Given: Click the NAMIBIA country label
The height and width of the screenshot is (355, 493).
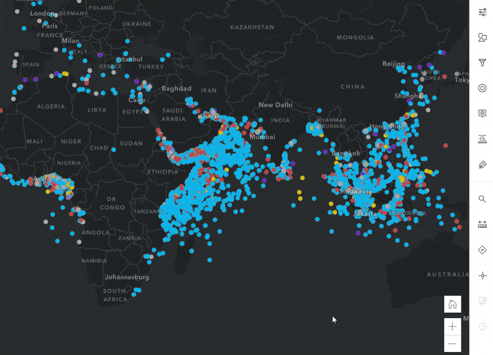Looking at the screenshot, I should click(x=94, y=261).
